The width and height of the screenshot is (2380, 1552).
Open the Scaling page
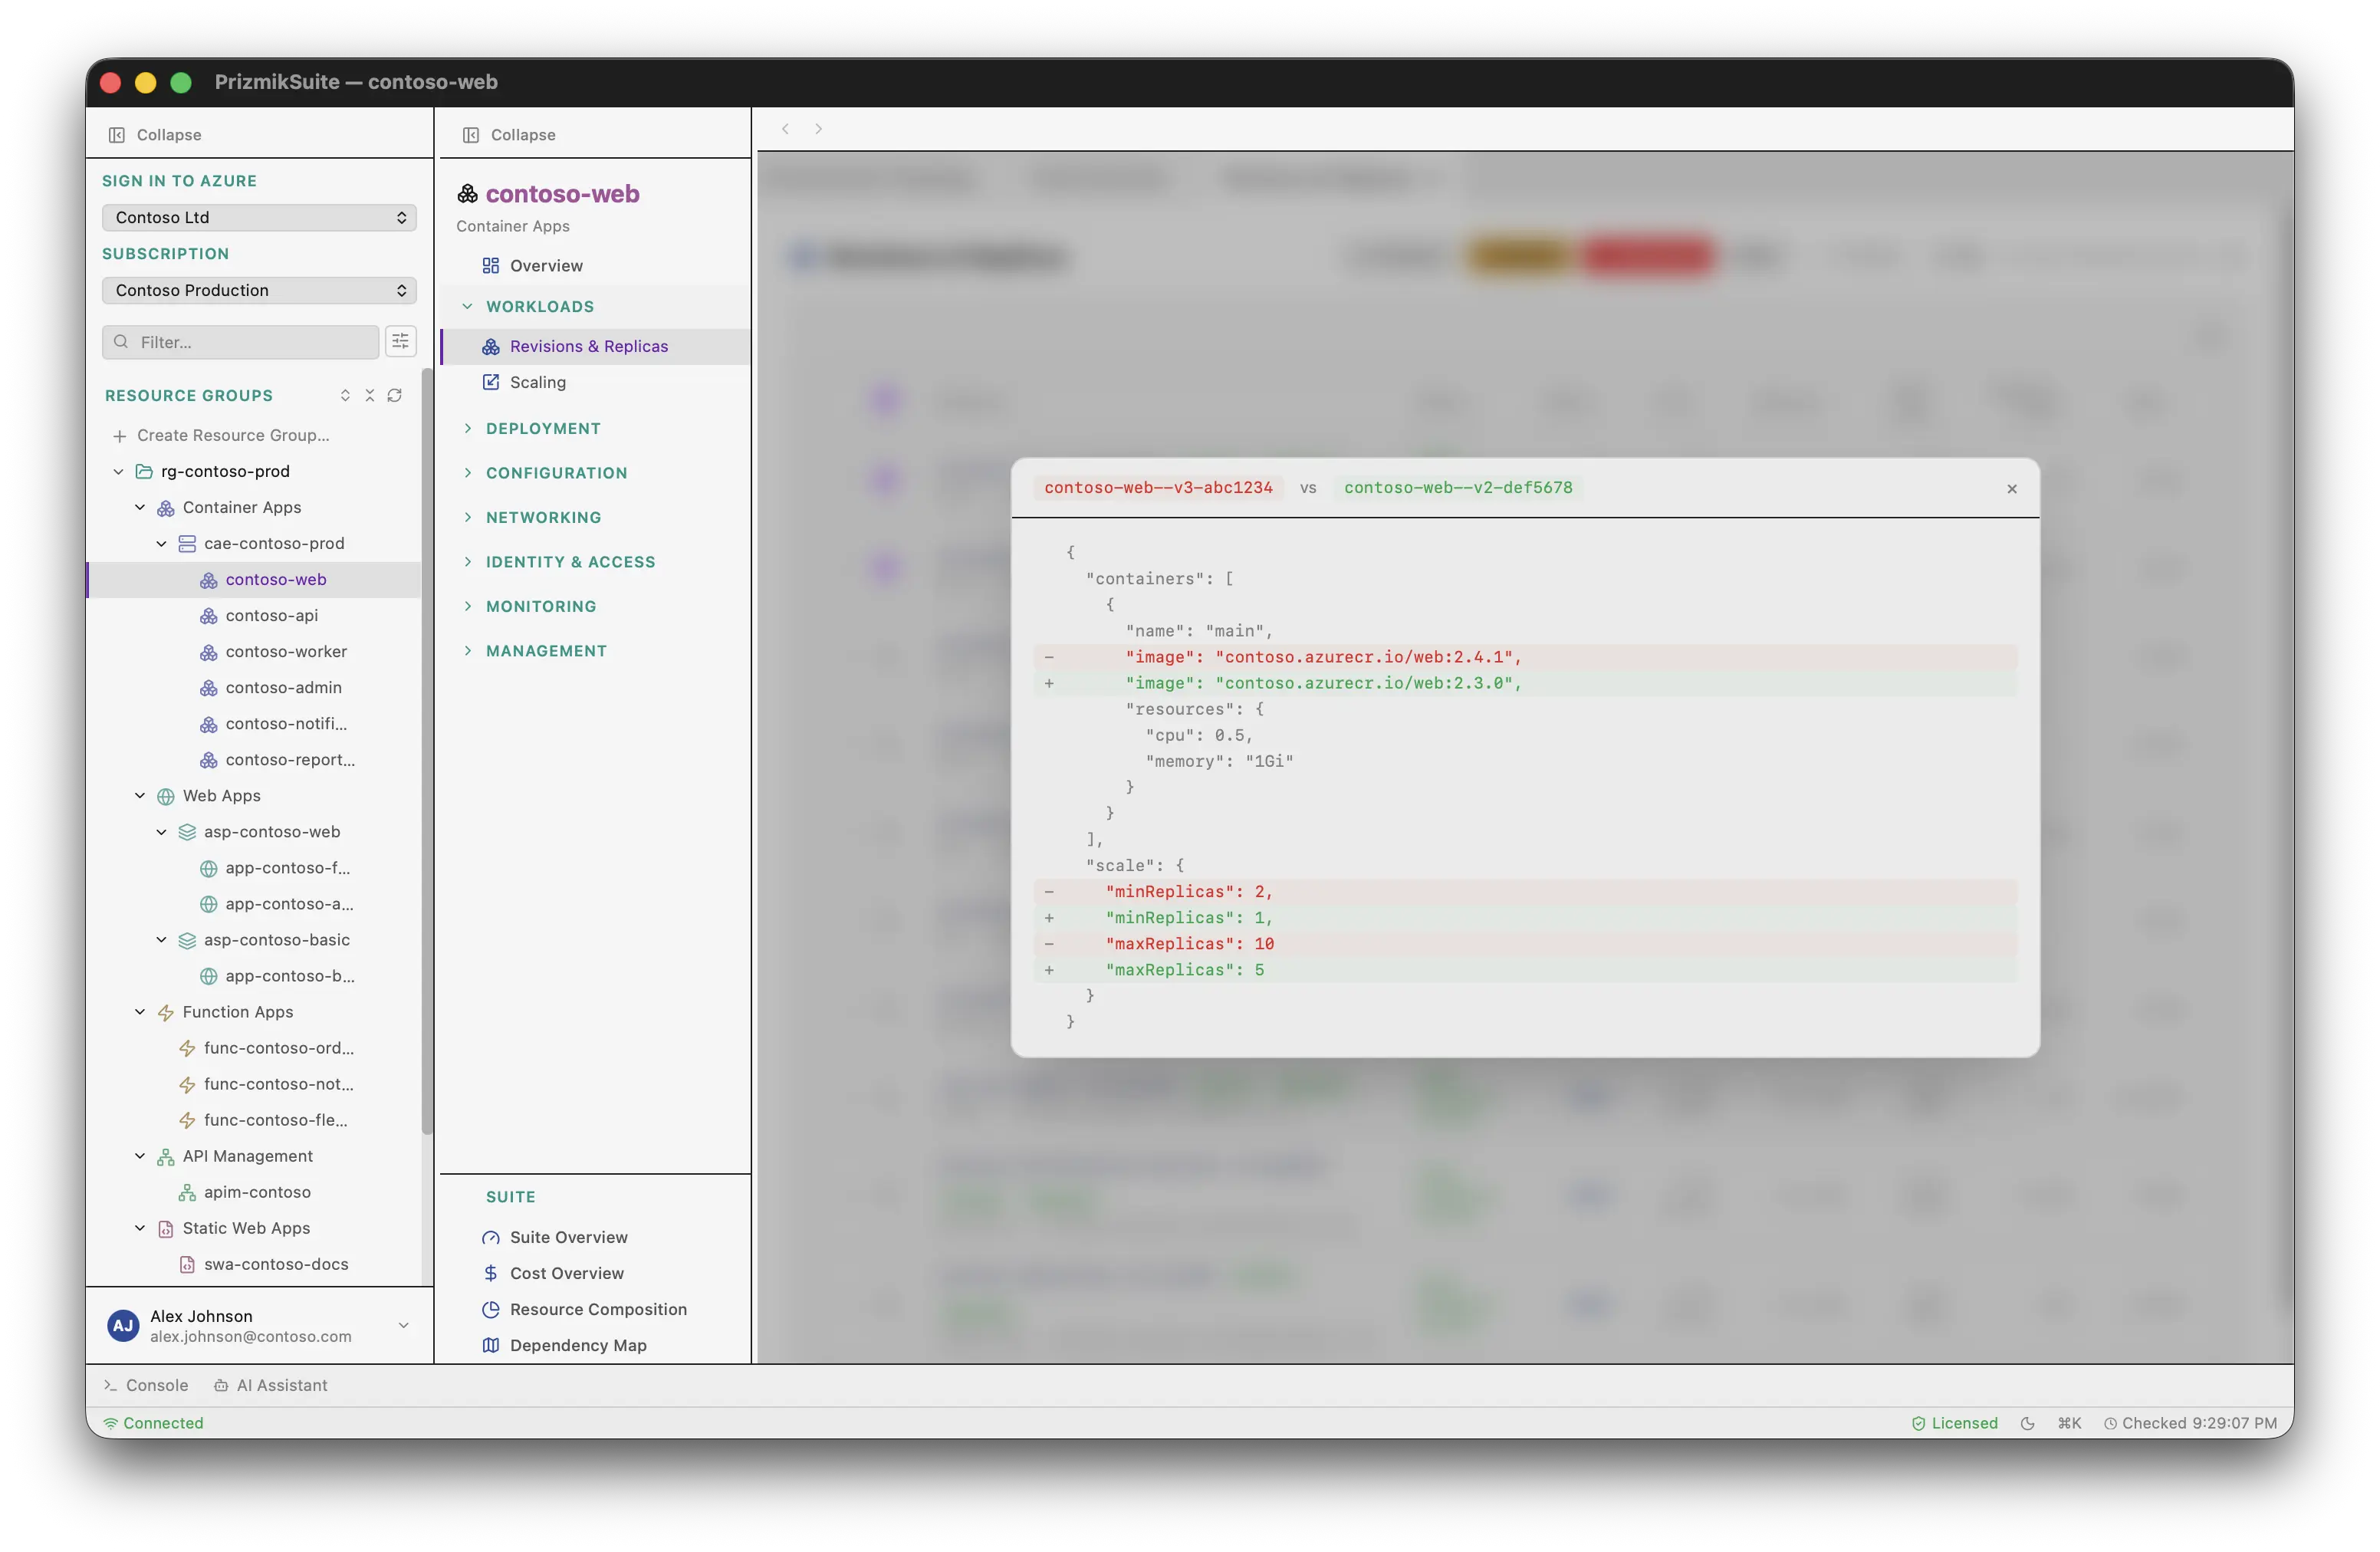click(594, 382)
